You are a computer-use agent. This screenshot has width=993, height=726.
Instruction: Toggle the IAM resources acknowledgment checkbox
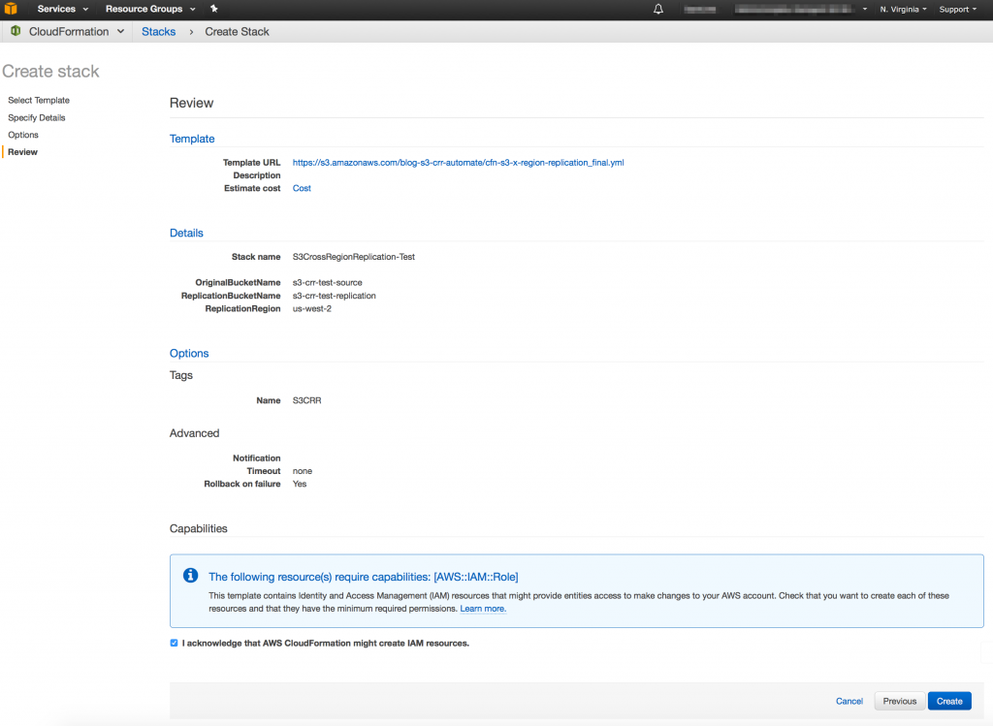tap(174, 643)
